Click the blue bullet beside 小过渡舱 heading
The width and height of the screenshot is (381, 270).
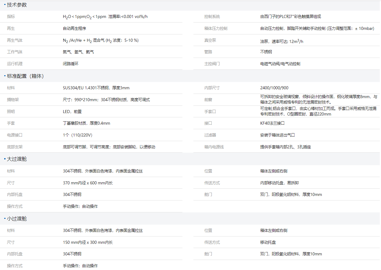(x=5, y=218)
